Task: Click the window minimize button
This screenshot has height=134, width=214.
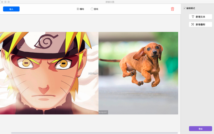Action: pos(5,2)
